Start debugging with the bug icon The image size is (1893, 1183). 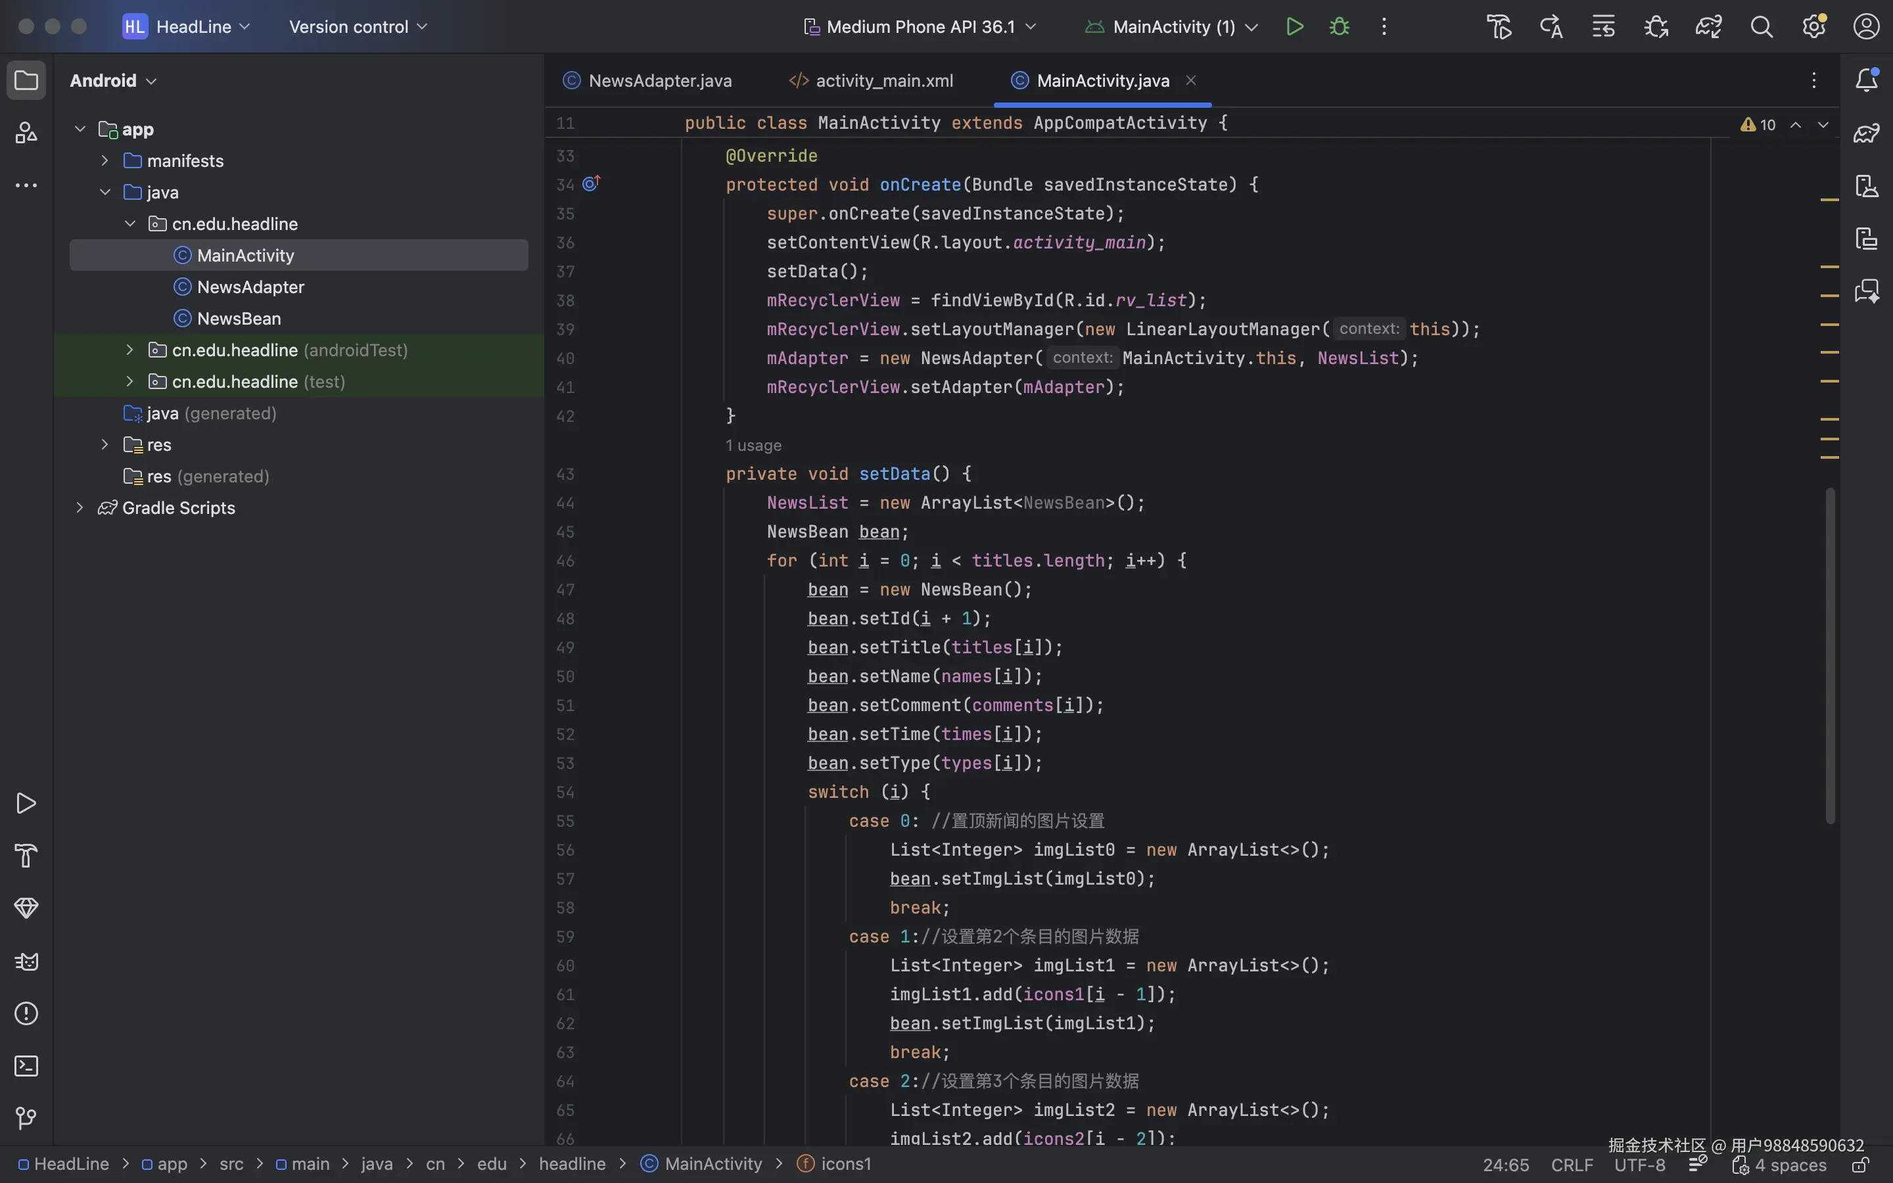(1339, 26)
